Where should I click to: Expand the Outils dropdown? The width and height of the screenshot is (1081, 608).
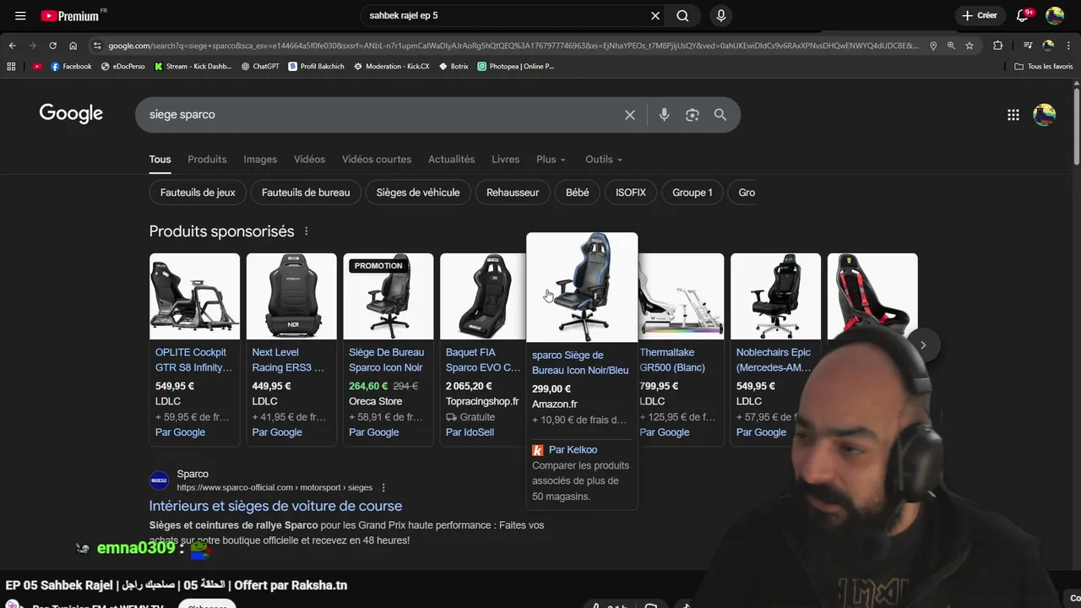coord(603,160)
